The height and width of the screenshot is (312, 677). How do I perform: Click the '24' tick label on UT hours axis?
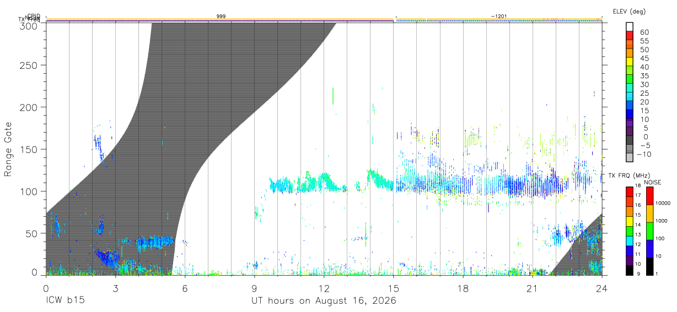602,288
